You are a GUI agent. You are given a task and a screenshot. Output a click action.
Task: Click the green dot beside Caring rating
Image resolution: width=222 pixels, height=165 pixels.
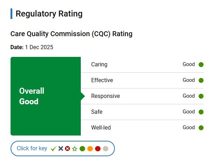[x=201, y=65]
